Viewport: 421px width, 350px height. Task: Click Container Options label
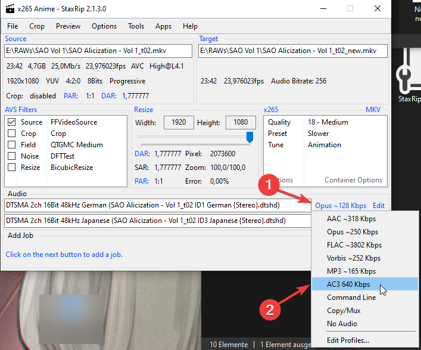(353, 180)
